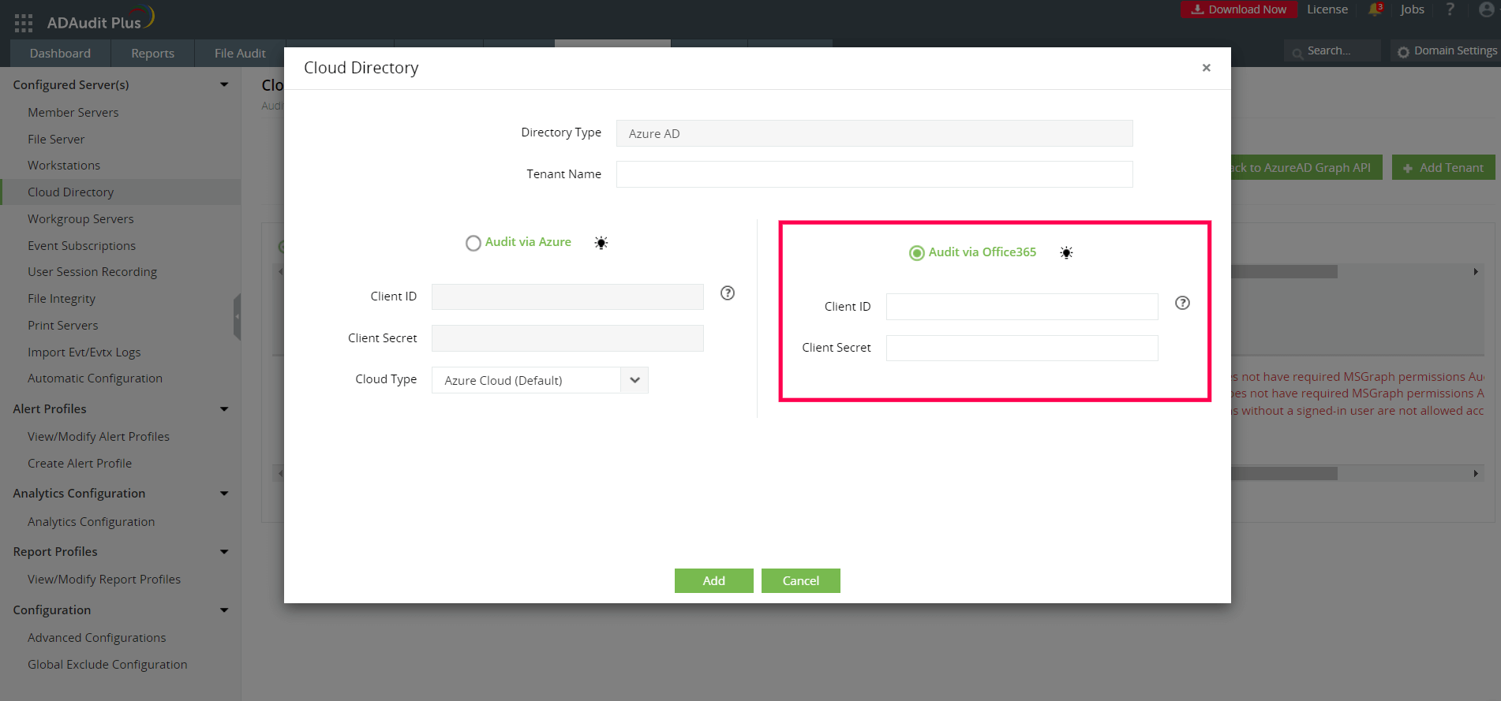The height and width of the screenshot is (701, 1501).
Task: Open Automatic Configuration in sidebar
Action: pos(95,378)
